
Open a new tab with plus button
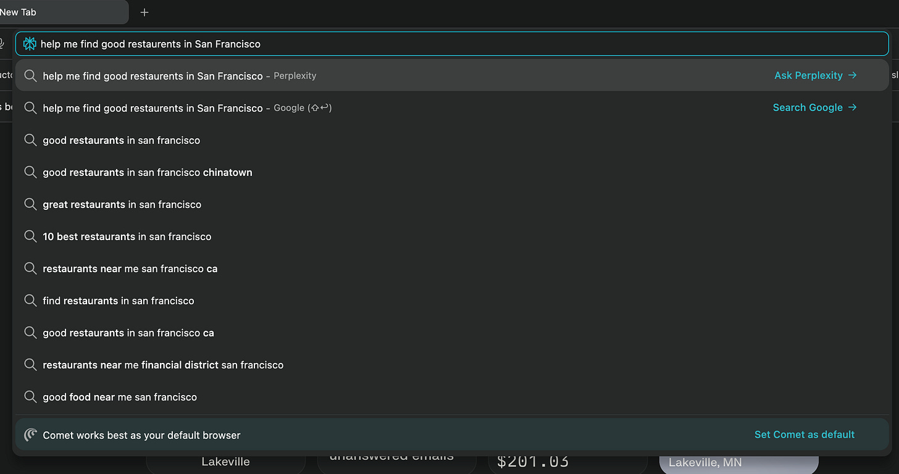tap(144, 12)
